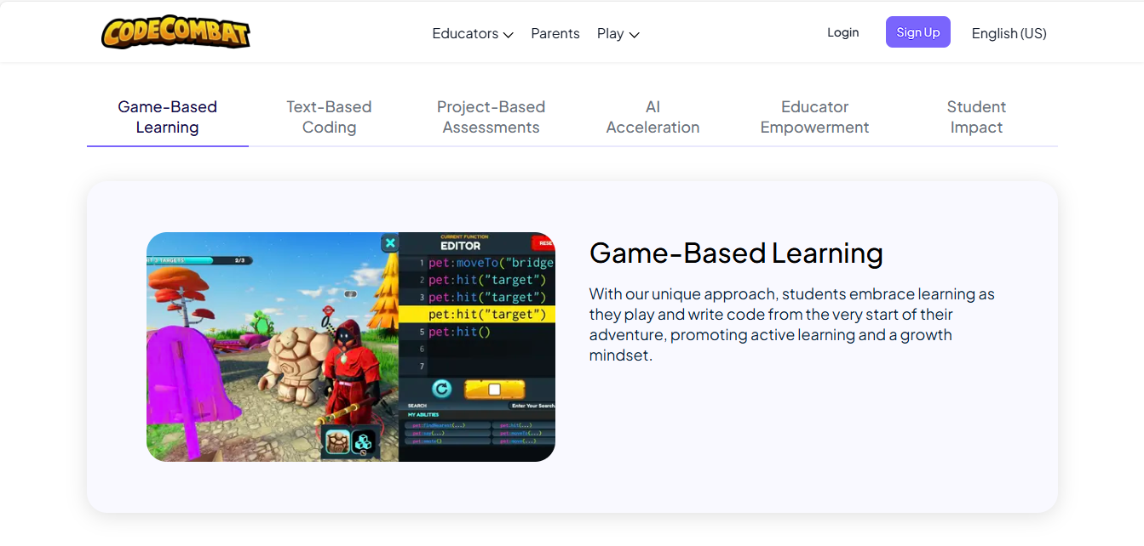Select the Project-Based Assessments tab

click(x=491, y=117)
